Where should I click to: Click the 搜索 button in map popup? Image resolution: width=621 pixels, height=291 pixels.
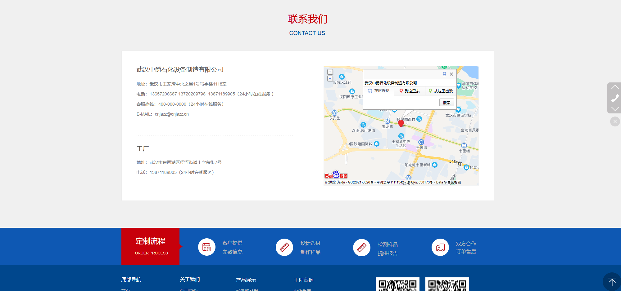(446, 103)
